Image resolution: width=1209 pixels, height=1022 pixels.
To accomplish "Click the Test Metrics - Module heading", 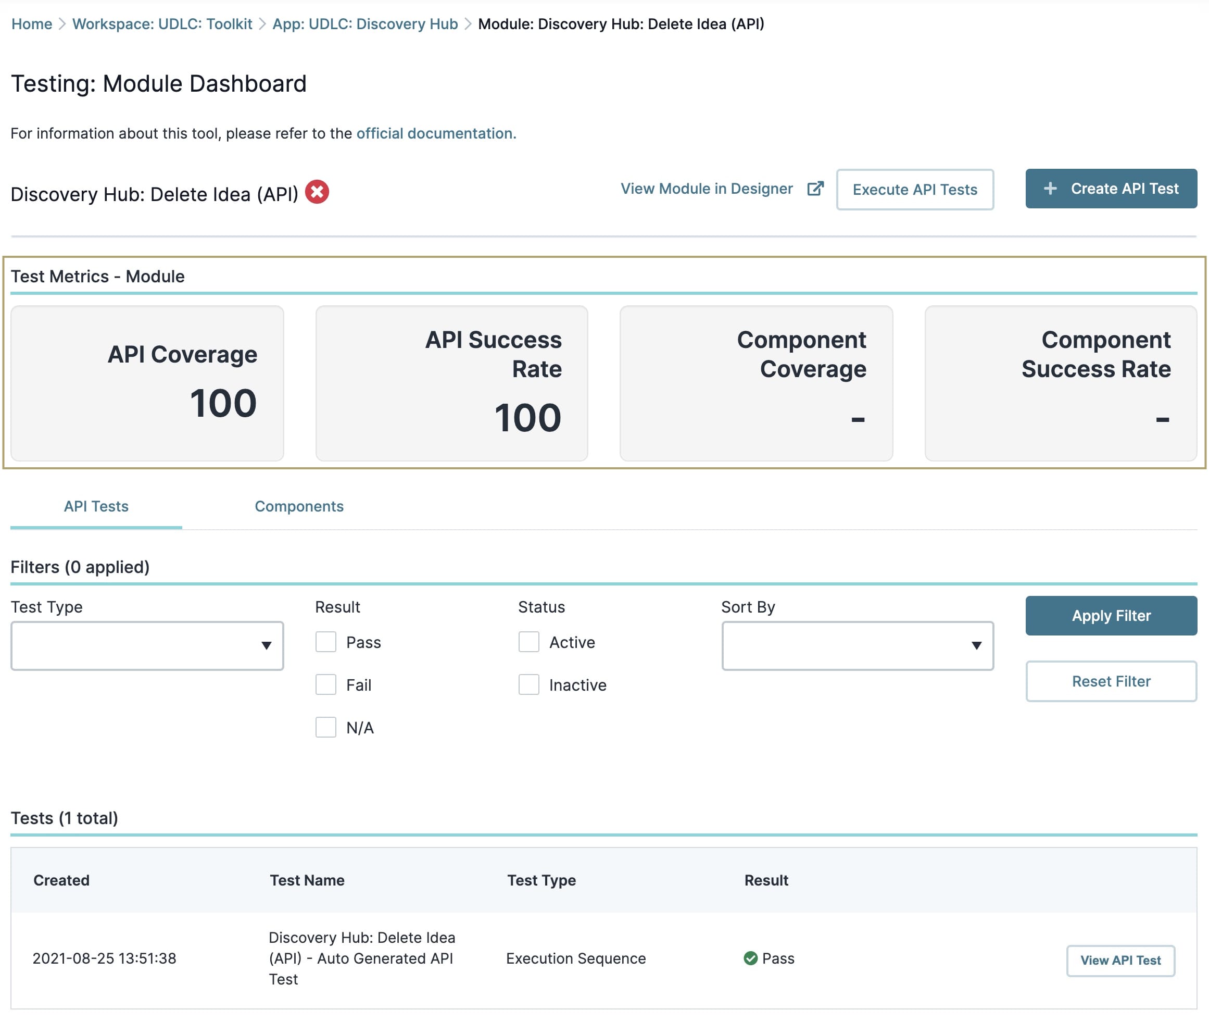I will tap(97, 277).
